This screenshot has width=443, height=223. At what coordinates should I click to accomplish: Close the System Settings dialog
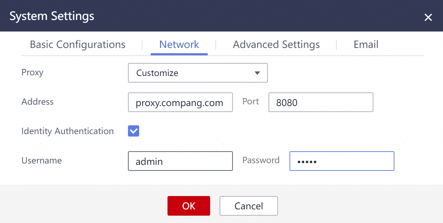pyautogui.click(x=428, y=18)
